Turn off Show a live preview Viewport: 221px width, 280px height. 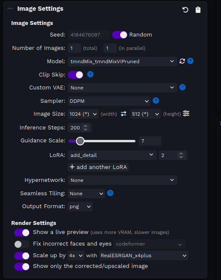22,233
